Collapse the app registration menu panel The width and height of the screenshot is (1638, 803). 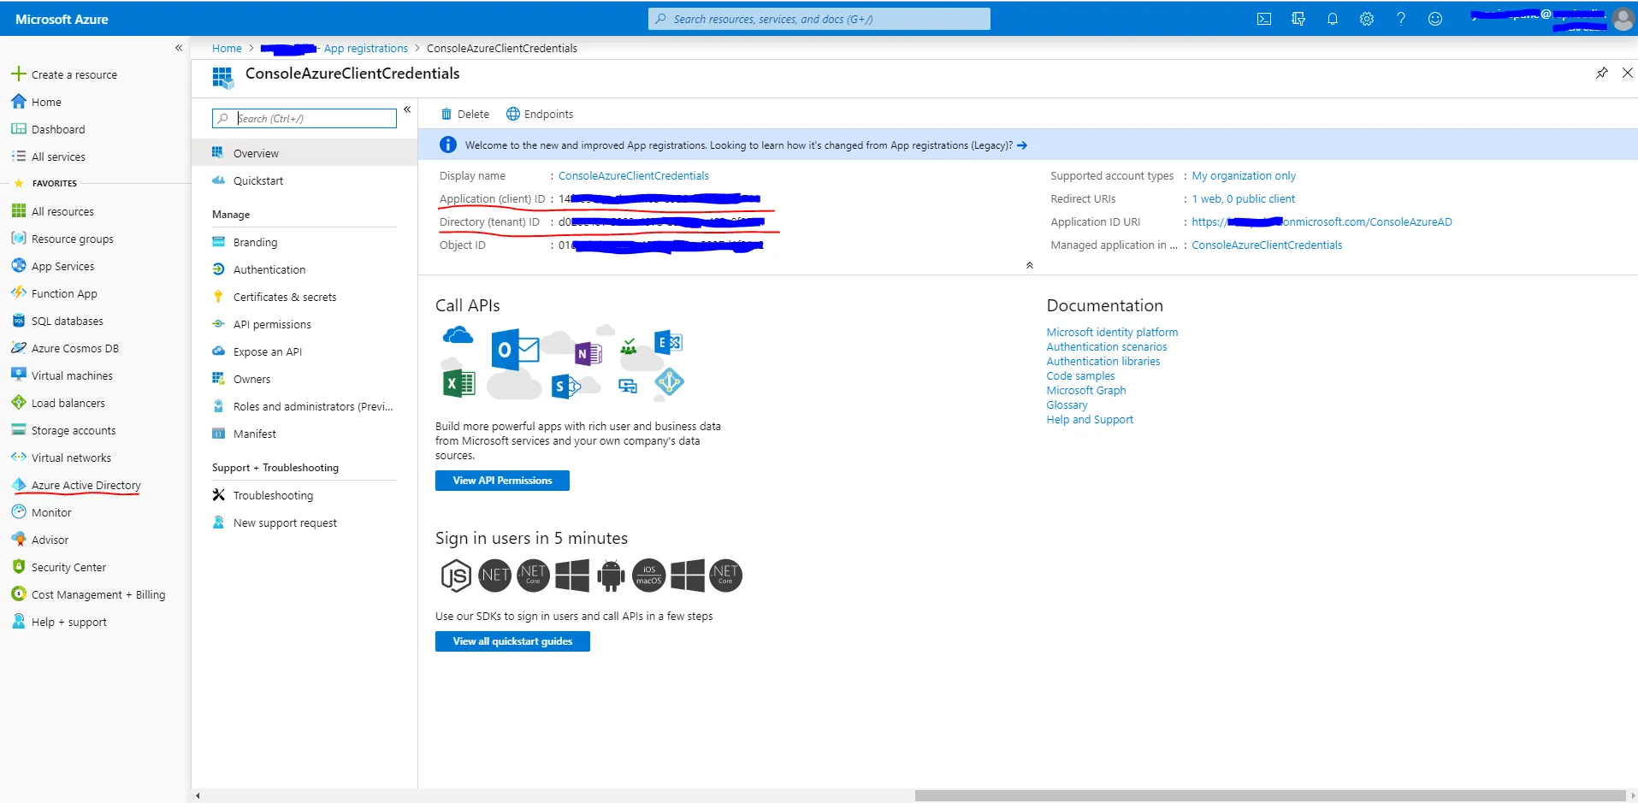pyautogui.click(x=407, y=109)
